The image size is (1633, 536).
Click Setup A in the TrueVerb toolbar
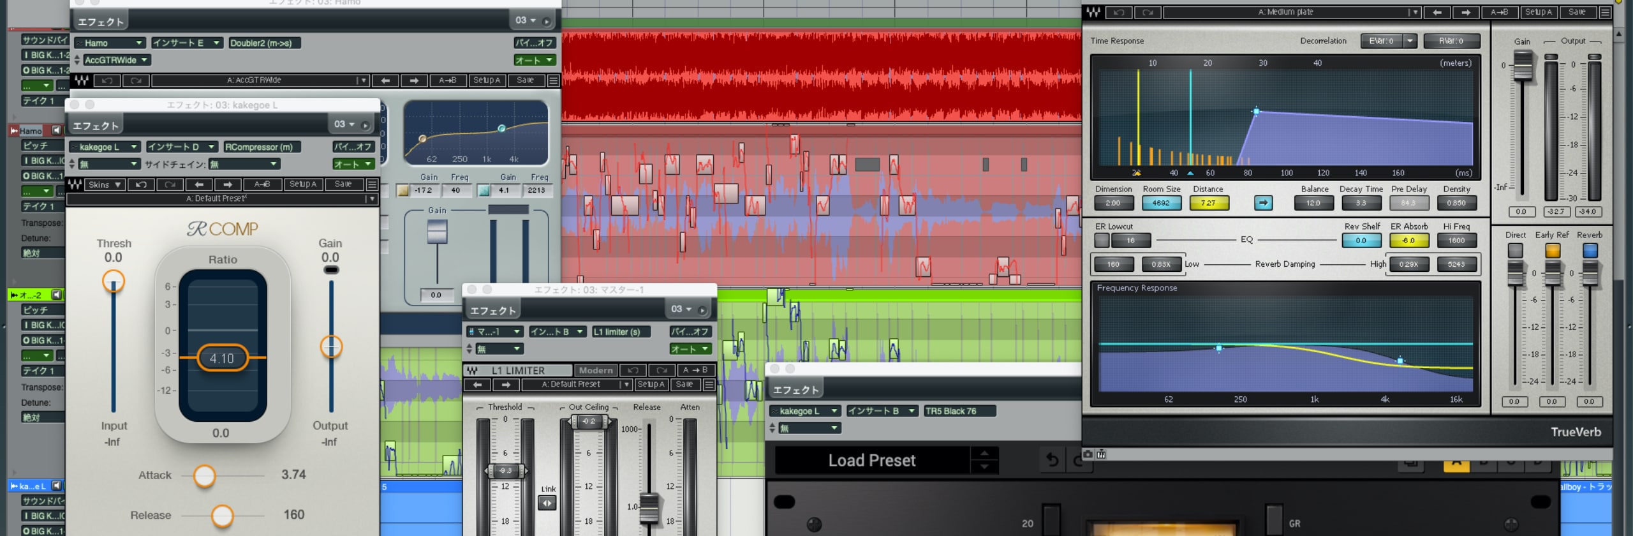pos(1539,12)
